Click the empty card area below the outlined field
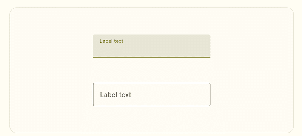 [x=152, y=119]
